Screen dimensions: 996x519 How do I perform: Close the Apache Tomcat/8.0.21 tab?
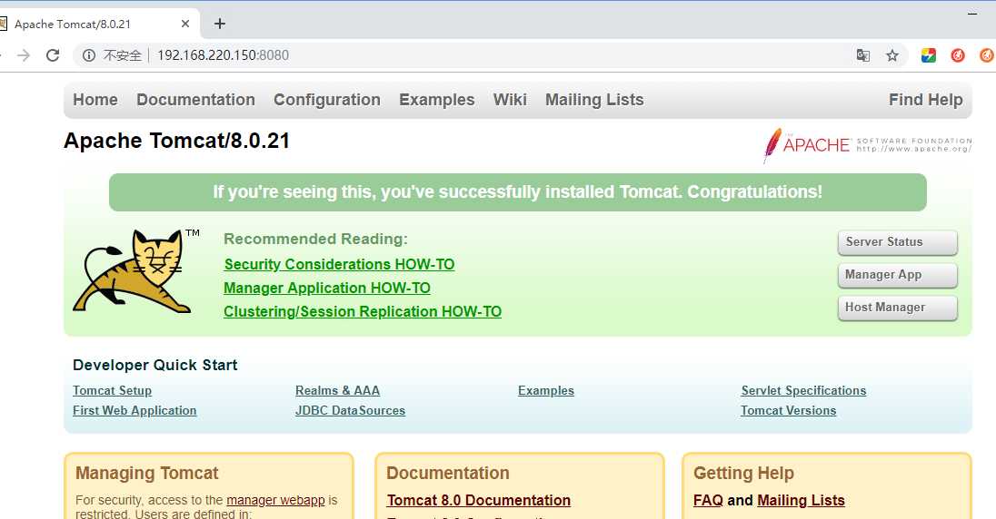click(x=184, y=24)
